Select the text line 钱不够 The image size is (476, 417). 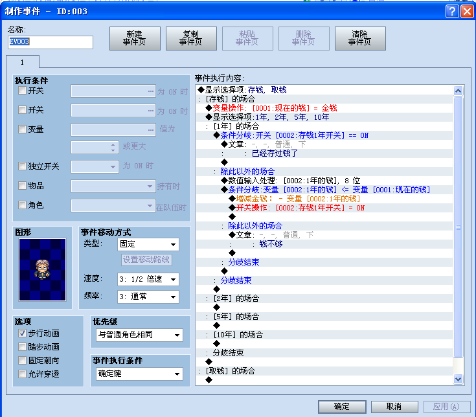[x=324, y=244]
